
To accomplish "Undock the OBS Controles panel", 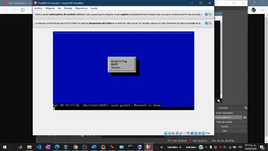I will point(246,108).
